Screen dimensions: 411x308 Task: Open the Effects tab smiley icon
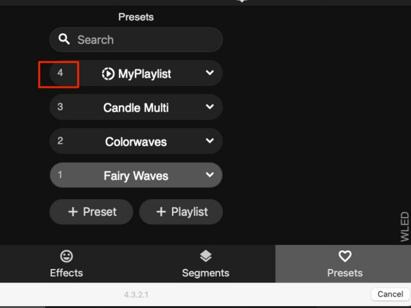pyautogui.click(x=66, y=257)
